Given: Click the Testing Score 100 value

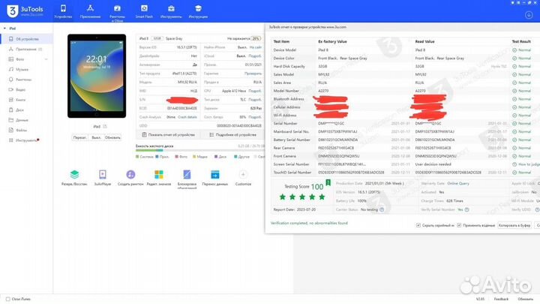Looking at the screenshot, I should (x=317, y=187).
